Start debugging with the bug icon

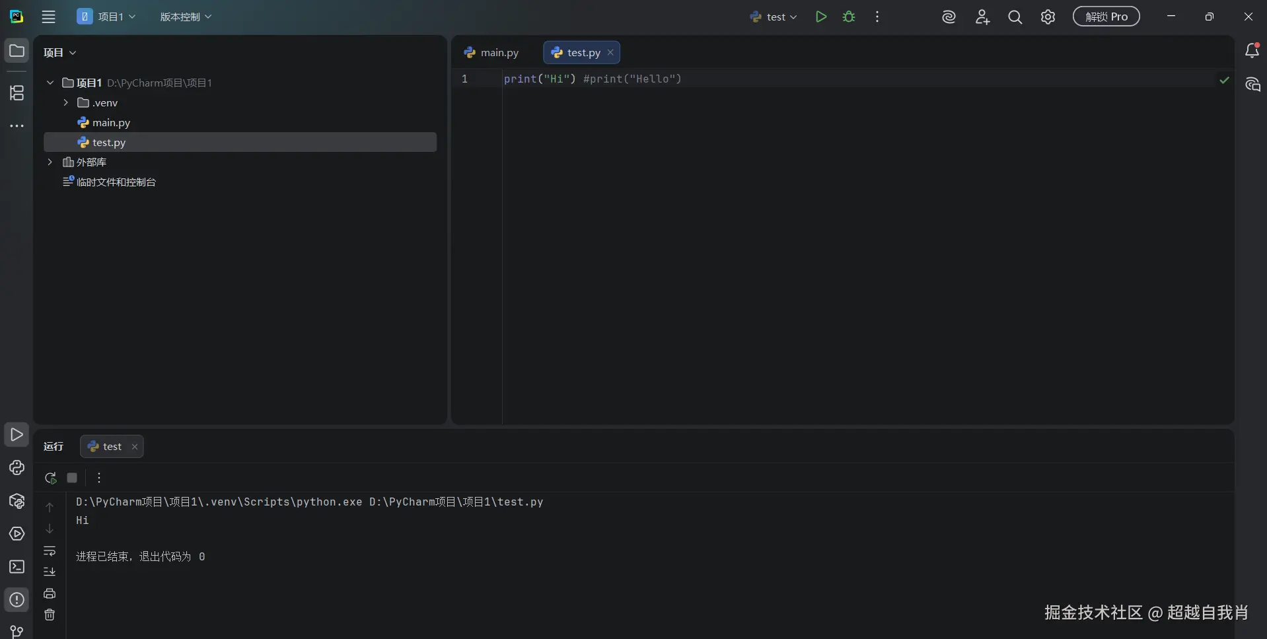pos(849,17)
